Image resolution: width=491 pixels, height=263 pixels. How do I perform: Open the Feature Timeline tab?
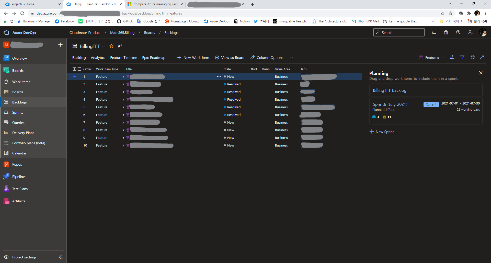(x=123, y=58)
